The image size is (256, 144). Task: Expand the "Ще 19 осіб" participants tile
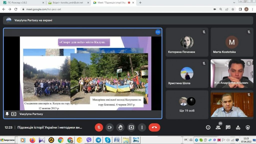pos(187,104)
